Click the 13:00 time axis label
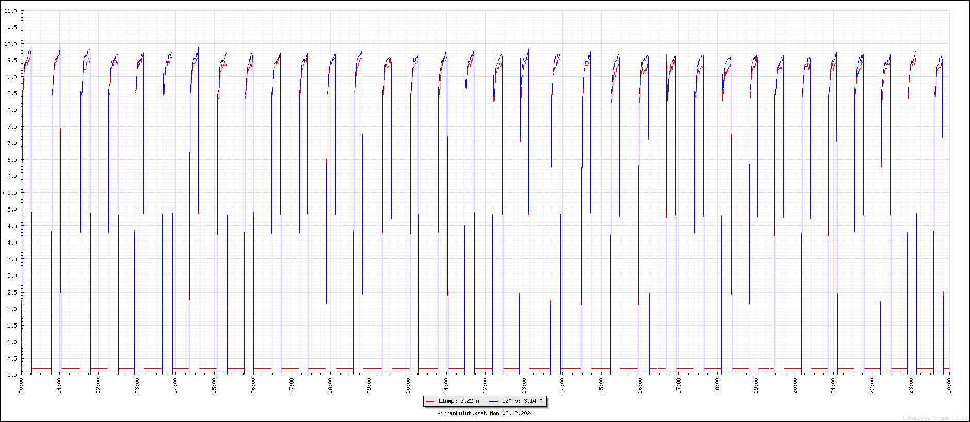This screenshot has height=422, width=970. (x=524, y=386)
